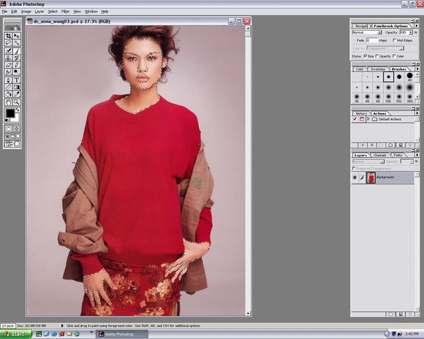Screen dimensions: 424x339
Task: Select the Type tool
Action: (x=17, y=80)
